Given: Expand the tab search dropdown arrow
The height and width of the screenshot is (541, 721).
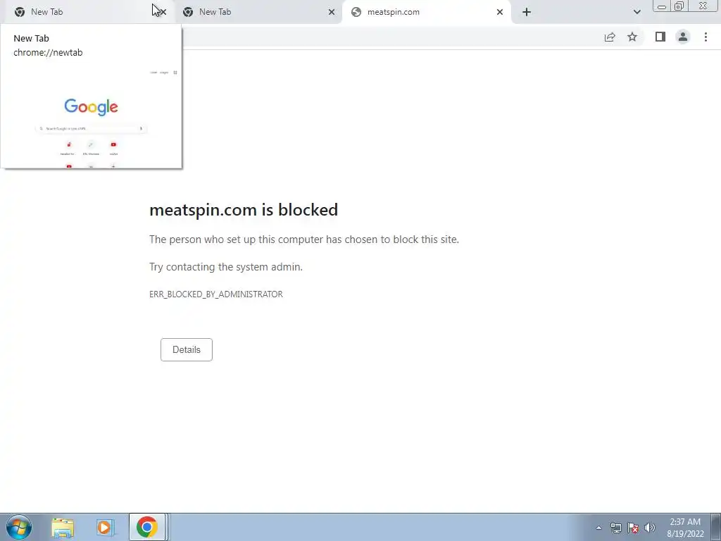Looking at the screenshot, I should click(637, 12).
